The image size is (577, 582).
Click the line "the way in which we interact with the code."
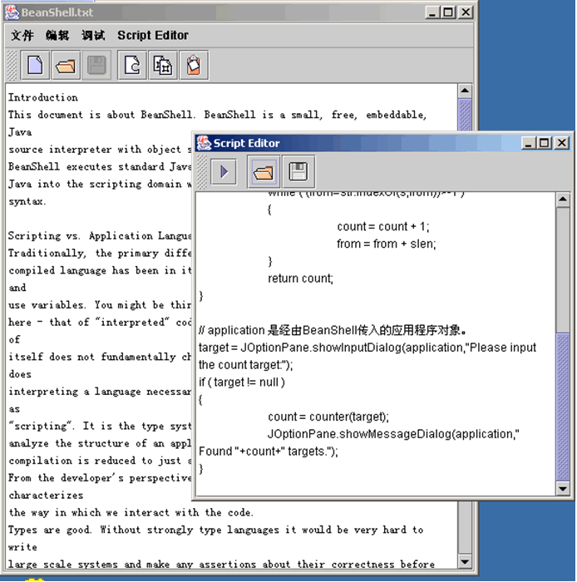tap(131, 513)
